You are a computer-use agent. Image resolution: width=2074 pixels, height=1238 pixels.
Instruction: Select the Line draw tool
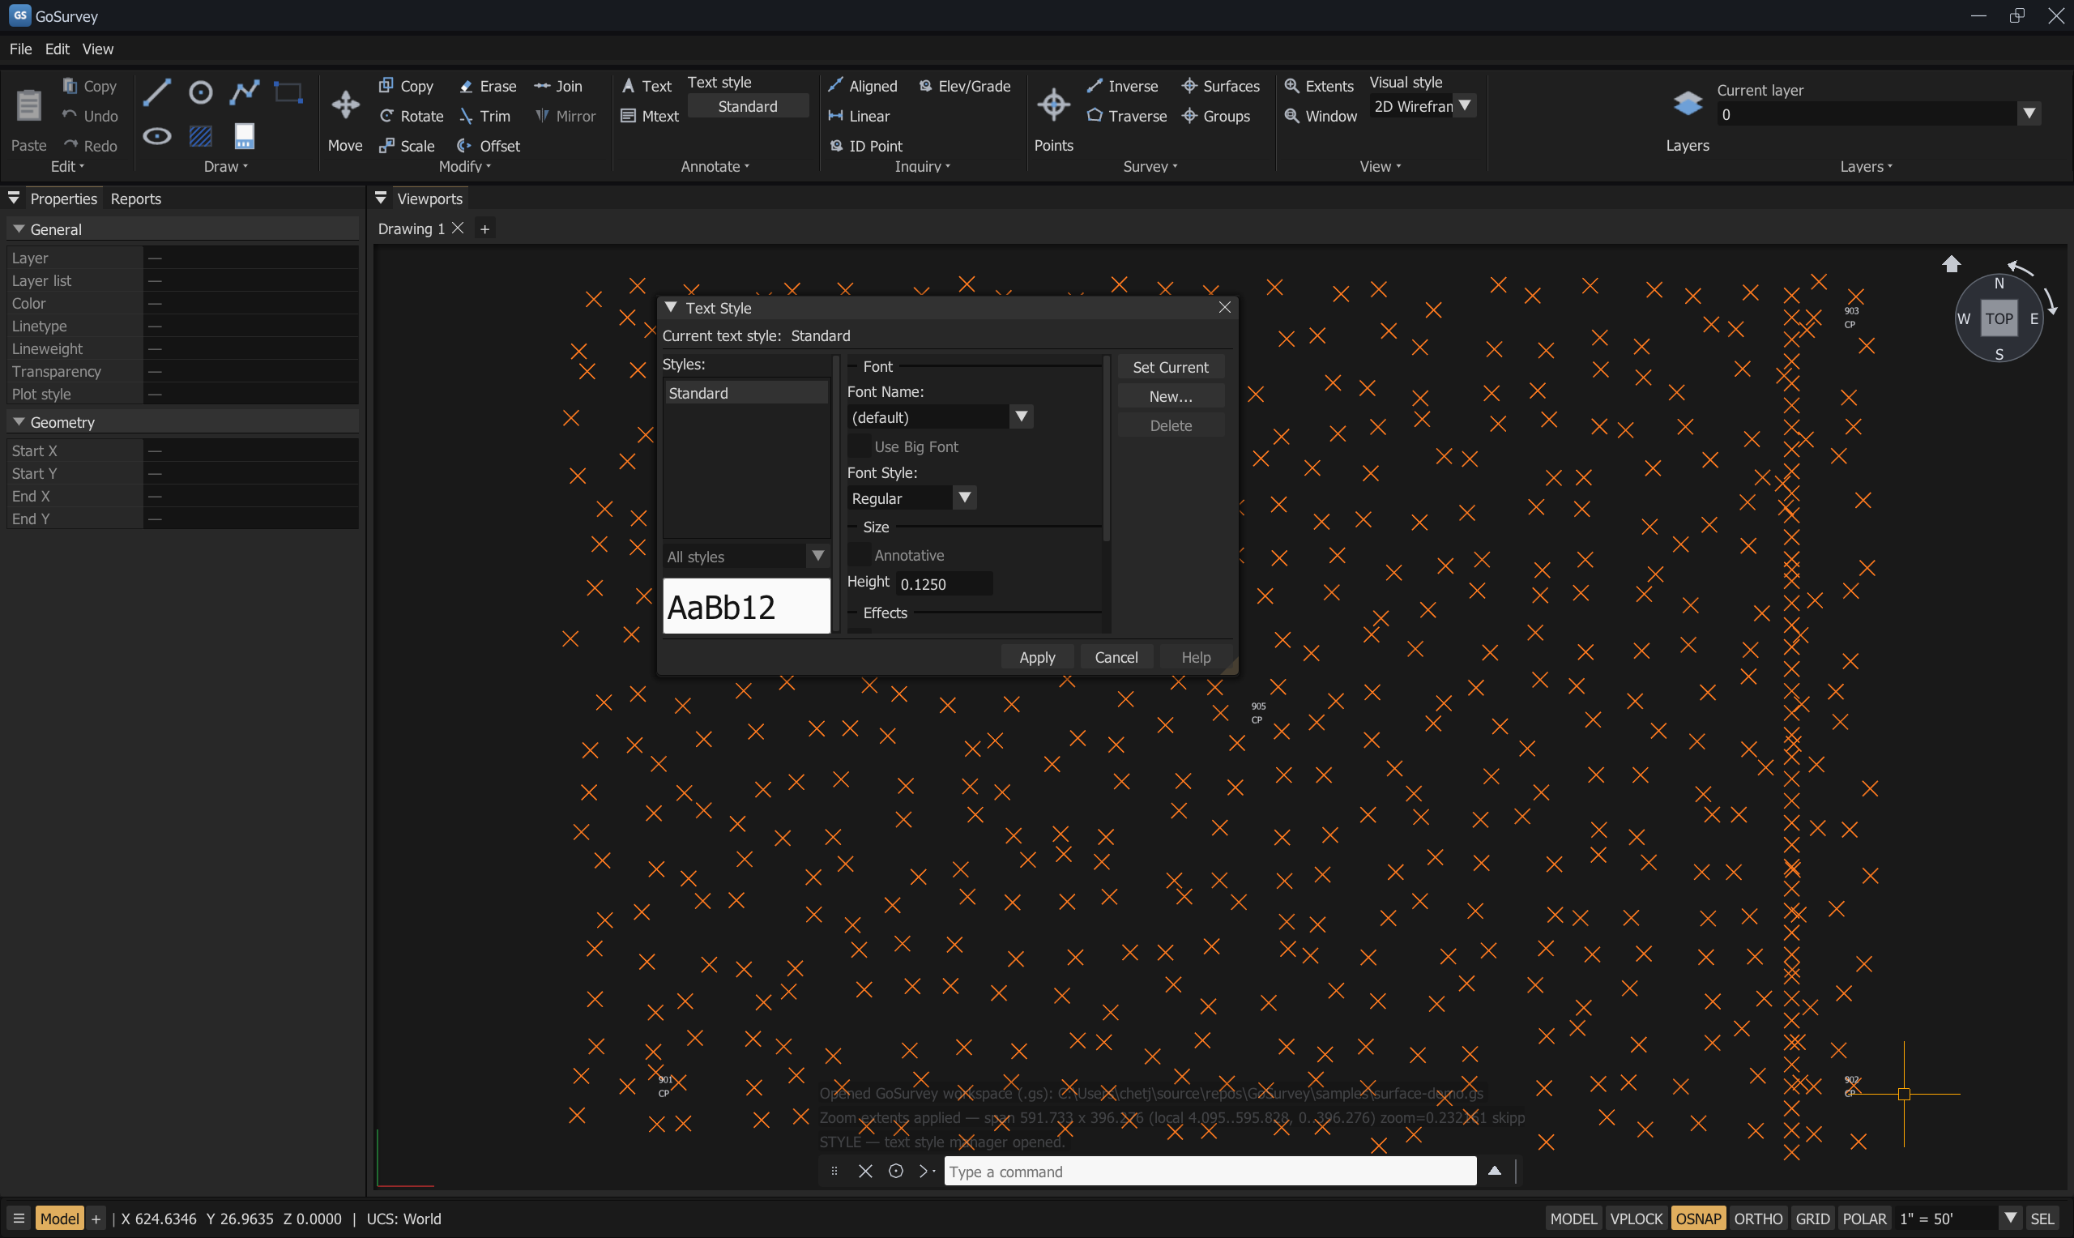click(157, 92)
